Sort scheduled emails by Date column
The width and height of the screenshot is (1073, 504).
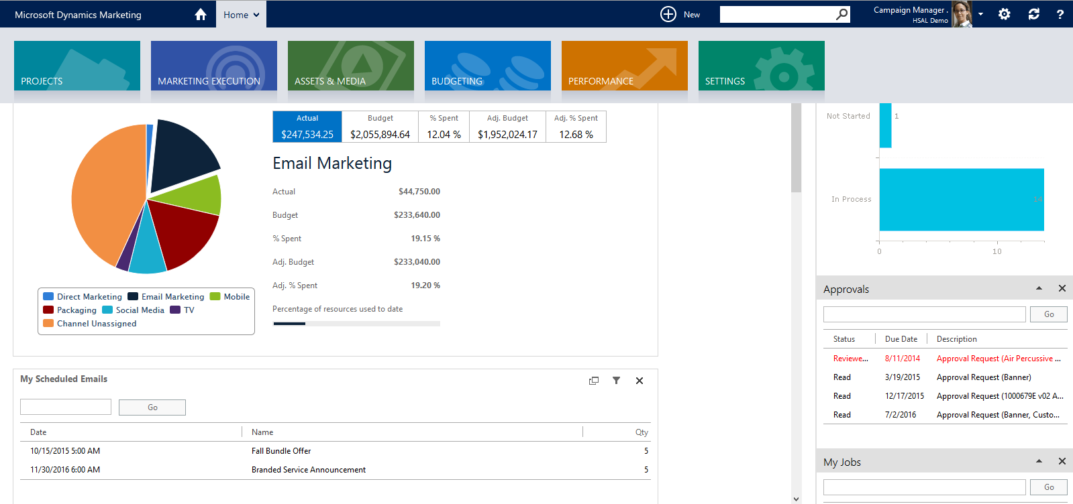38,432
